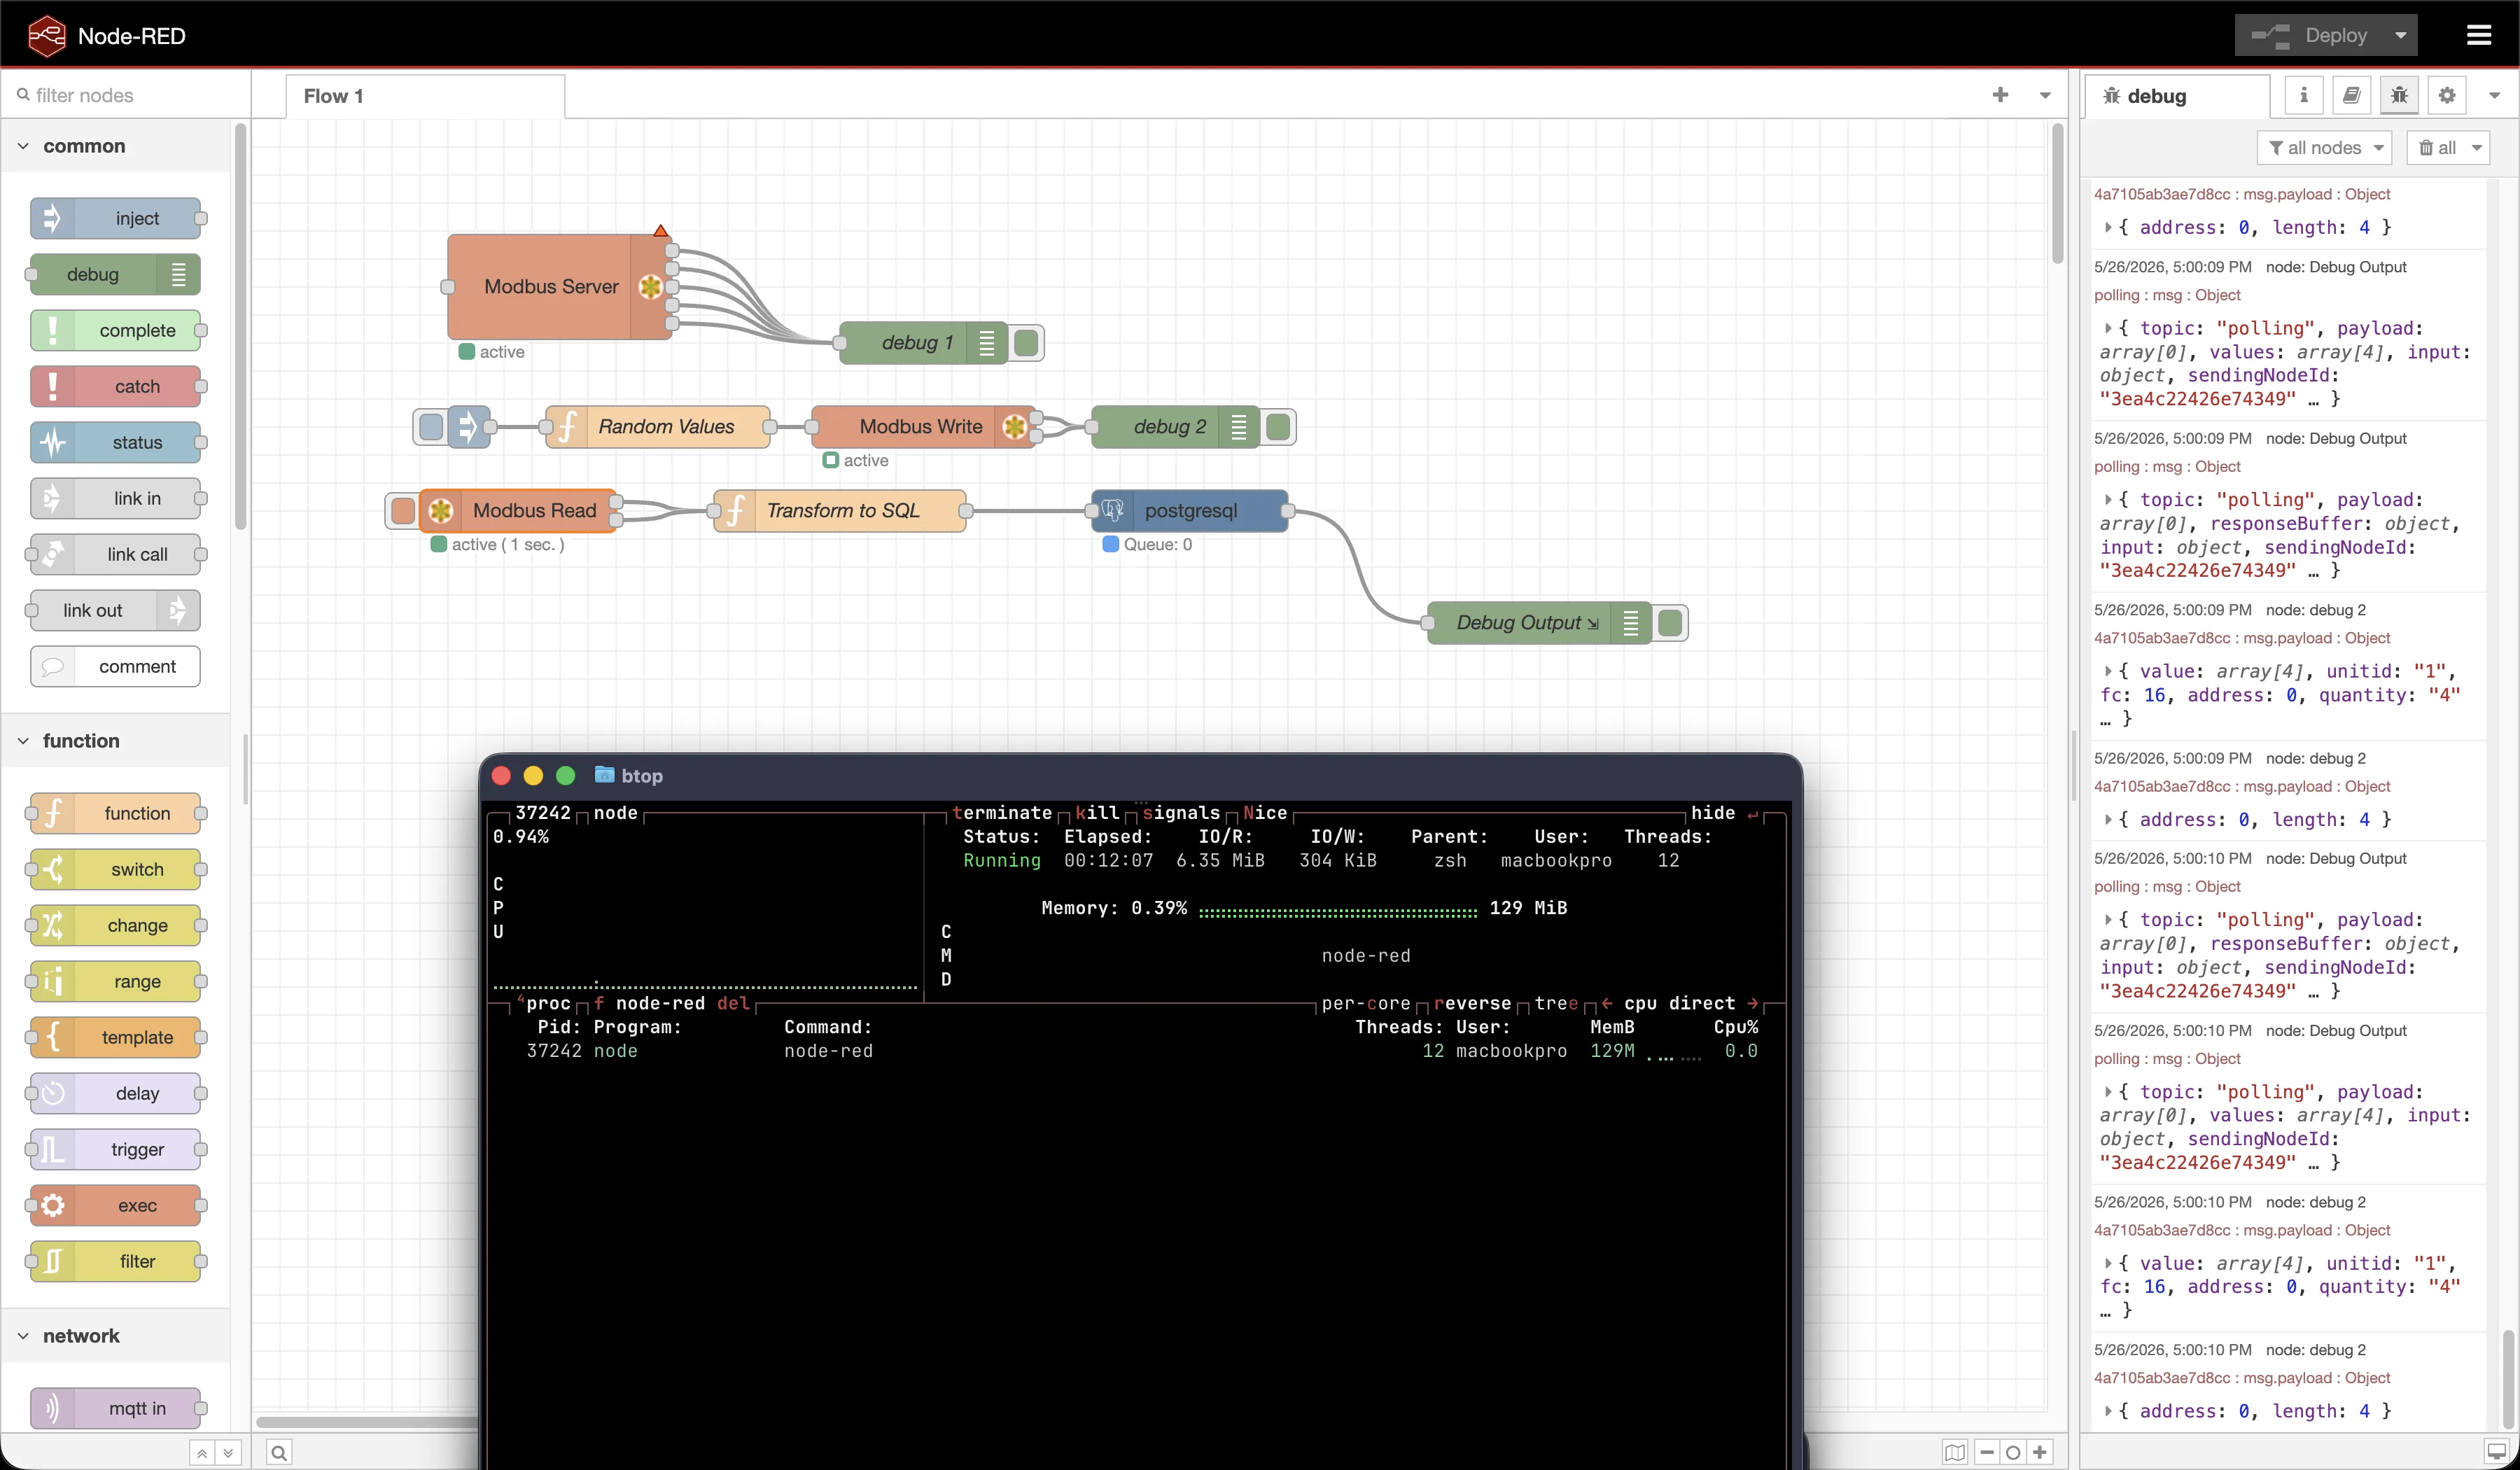Open the debug window popout icon
The image size is (2520, 1470).
point(2496,1452)
